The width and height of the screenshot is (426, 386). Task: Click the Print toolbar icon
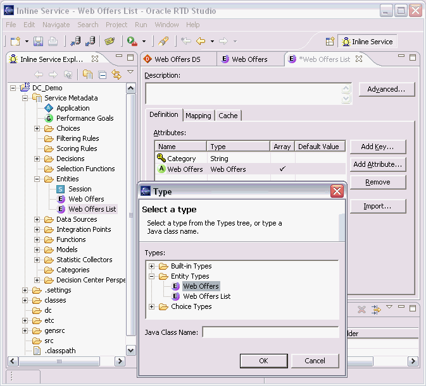53,41
